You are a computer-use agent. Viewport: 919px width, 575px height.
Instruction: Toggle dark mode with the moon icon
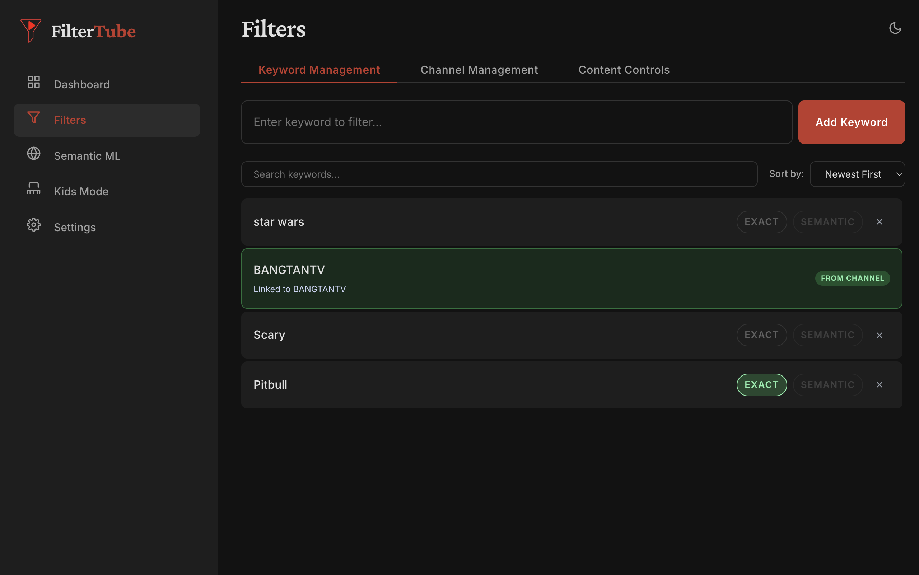point(895,28)
